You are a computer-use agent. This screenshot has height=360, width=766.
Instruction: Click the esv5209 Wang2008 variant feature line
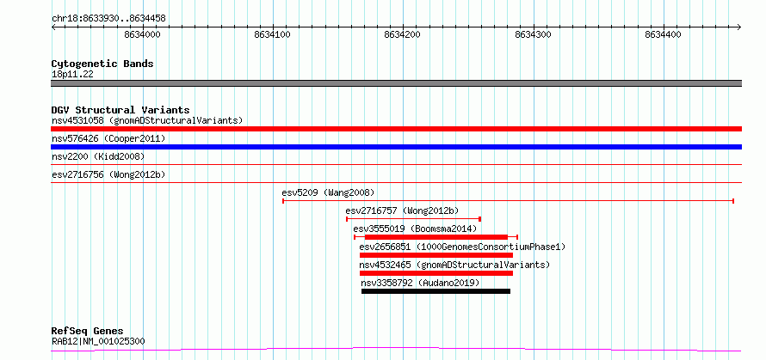pyautogui.click(x=508, y=201)
